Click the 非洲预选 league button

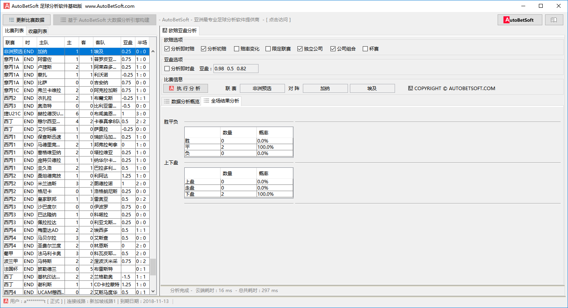click(262, 89)
